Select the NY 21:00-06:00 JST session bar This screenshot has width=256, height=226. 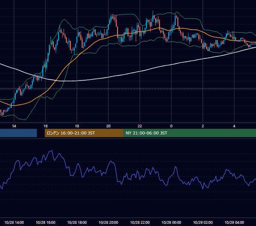click(189, 133)
